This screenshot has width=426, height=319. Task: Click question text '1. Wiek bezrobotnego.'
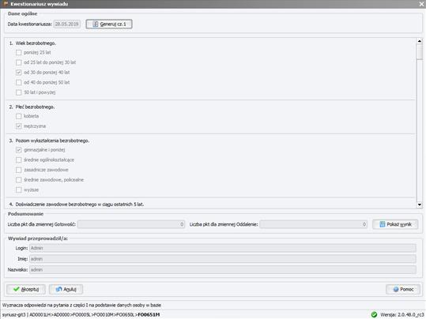pyautogui.click(x=32, y=43)
